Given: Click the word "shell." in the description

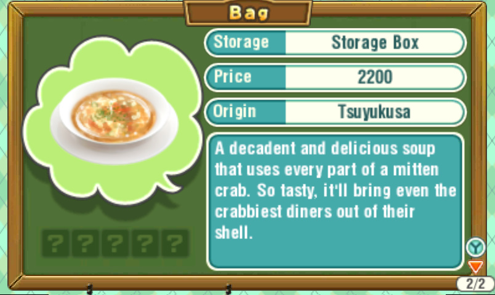Looking at the screenshot, I should tap(234, 232).
